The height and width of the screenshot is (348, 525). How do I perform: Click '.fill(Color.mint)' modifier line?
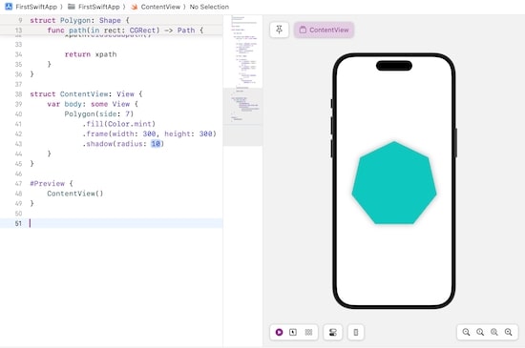119,124
